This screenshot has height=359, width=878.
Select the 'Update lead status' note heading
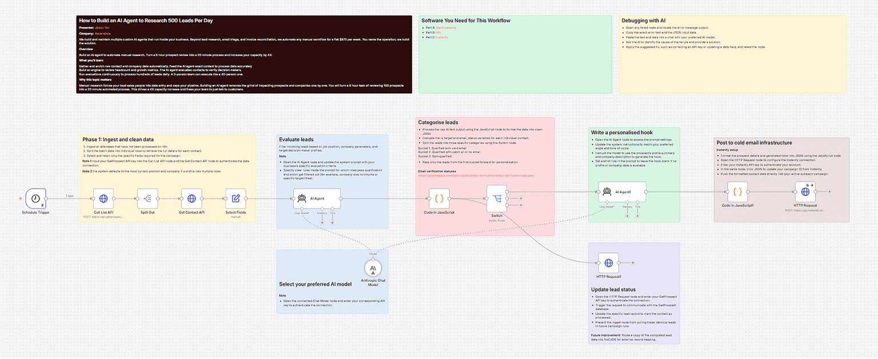pos(614,290)
